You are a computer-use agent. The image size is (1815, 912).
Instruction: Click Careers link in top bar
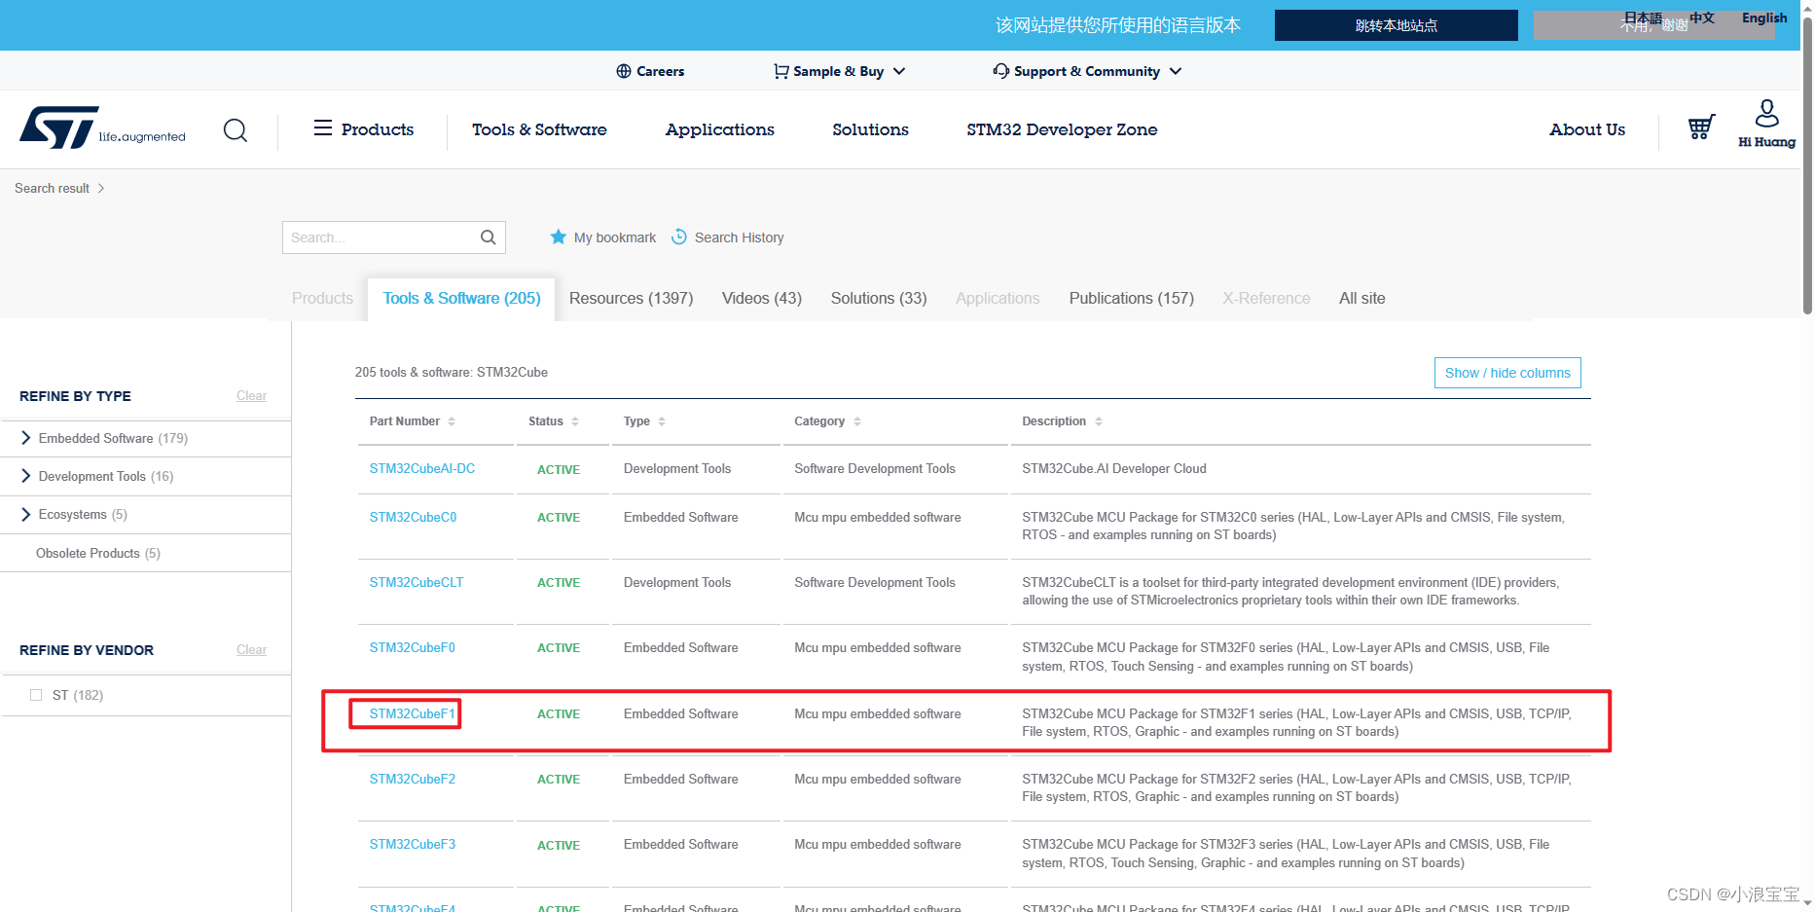pos(660,71)
